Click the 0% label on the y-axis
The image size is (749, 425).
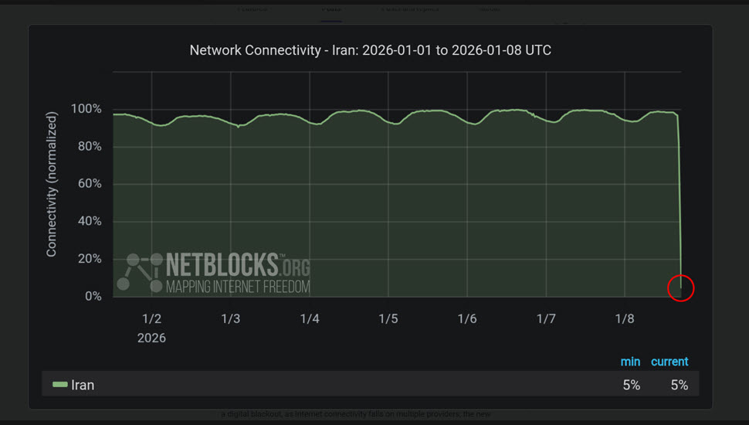[93, 297]
